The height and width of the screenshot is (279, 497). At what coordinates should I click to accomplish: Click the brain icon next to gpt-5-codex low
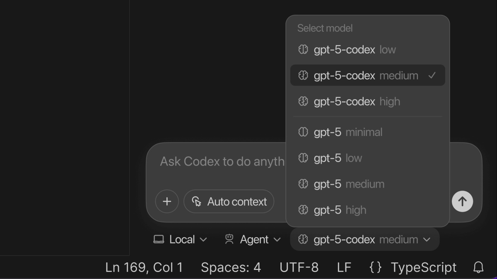(303, 49)
